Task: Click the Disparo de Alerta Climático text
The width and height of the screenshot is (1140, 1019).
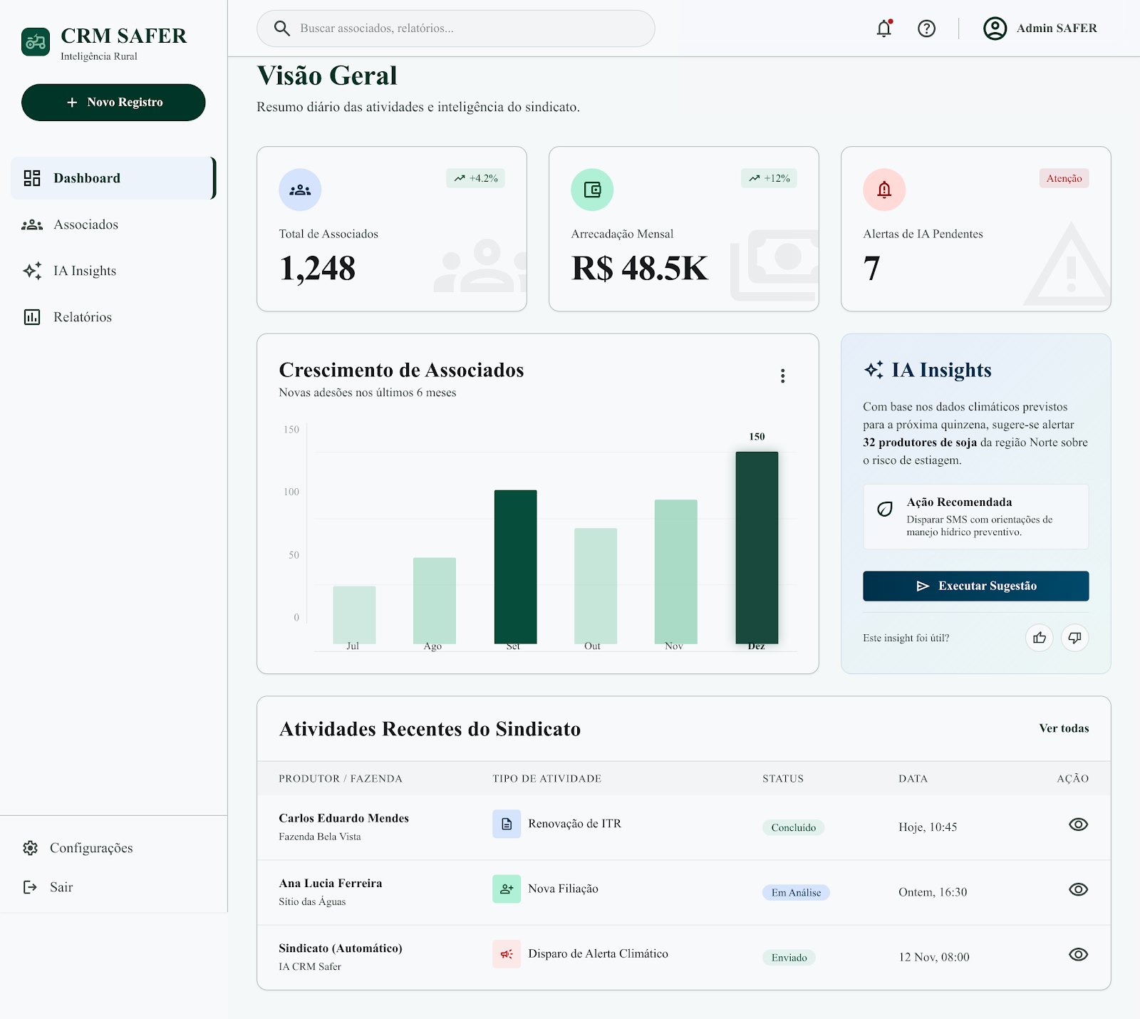Action: (x=598, y=953)
